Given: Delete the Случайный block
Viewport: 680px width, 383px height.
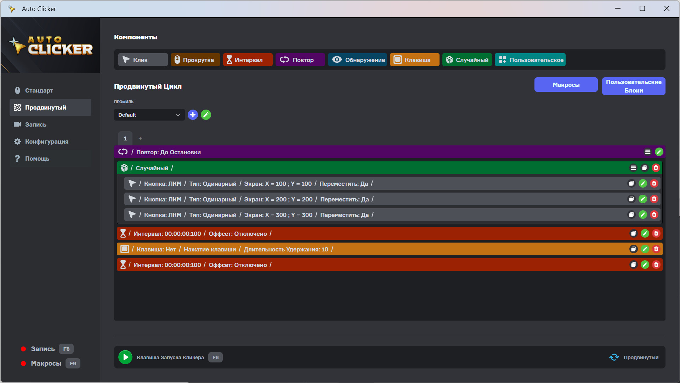Looking at the screenshot, I should coord(656,168).
